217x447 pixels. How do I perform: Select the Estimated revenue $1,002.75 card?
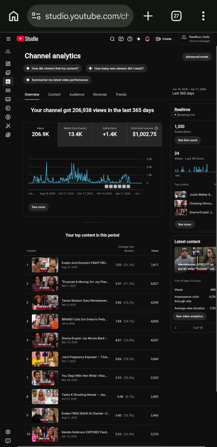pos(144,134)
